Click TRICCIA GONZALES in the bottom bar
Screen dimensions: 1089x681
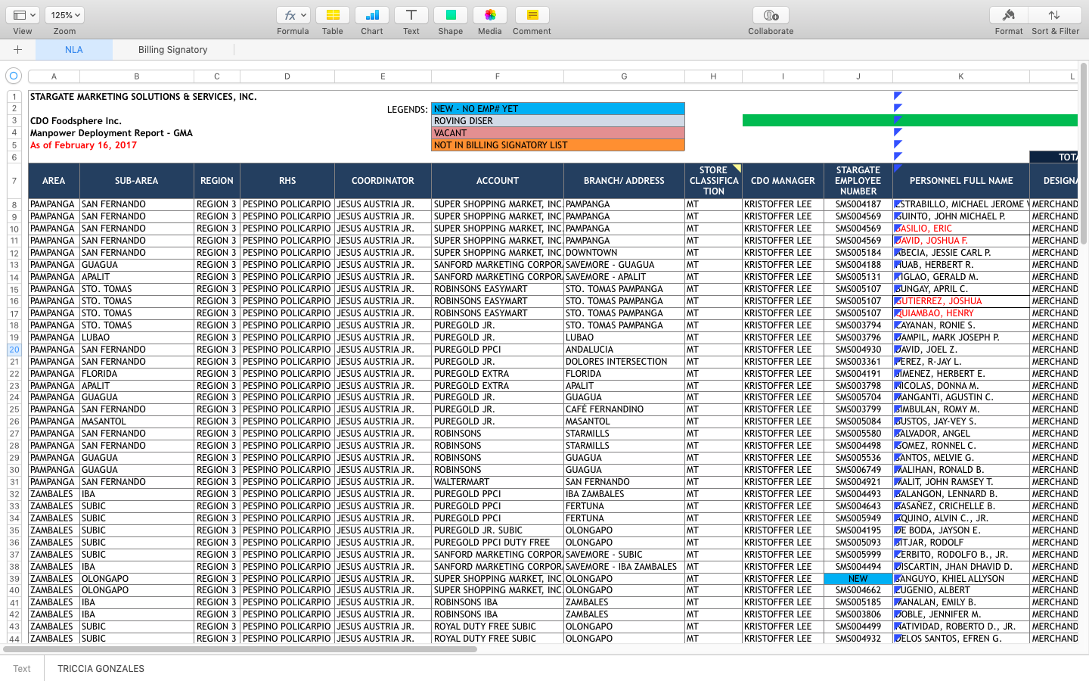(101, 669)
